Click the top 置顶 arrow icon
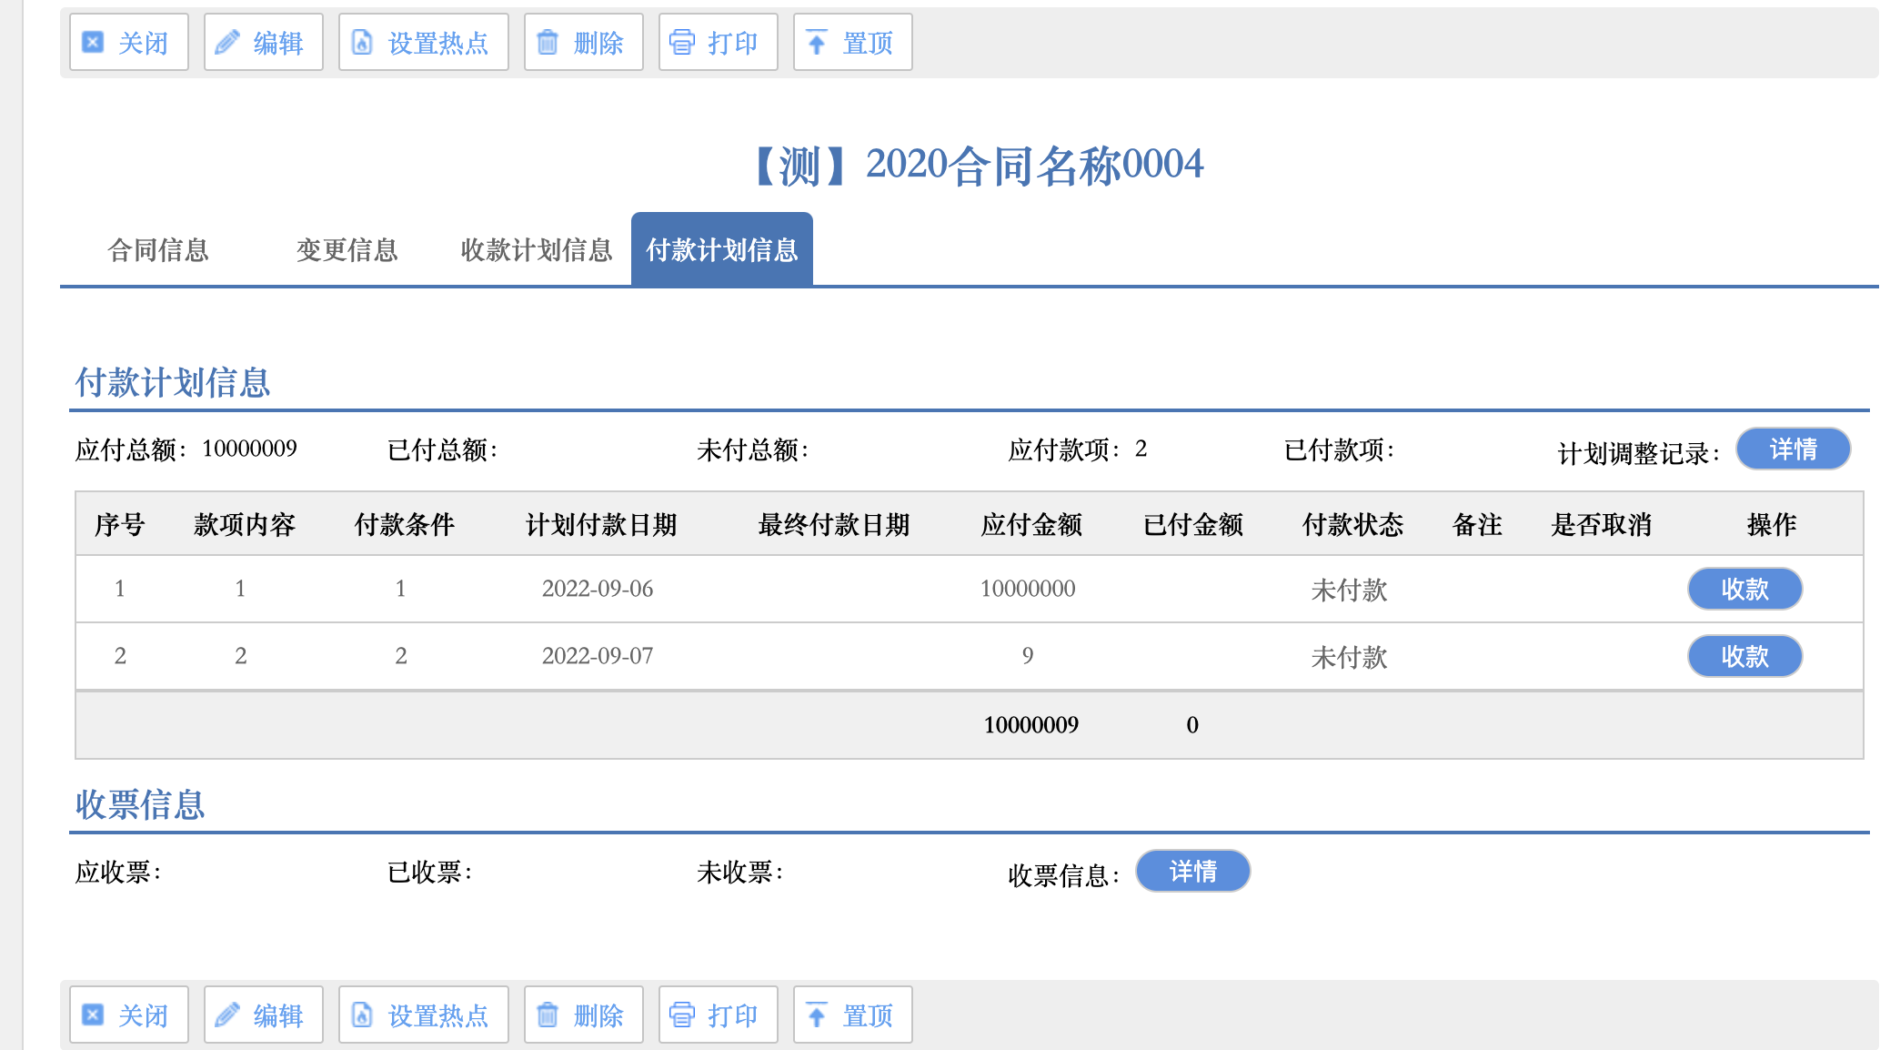Screen dimensions: 1890x1050 click(x=817, y=42)
